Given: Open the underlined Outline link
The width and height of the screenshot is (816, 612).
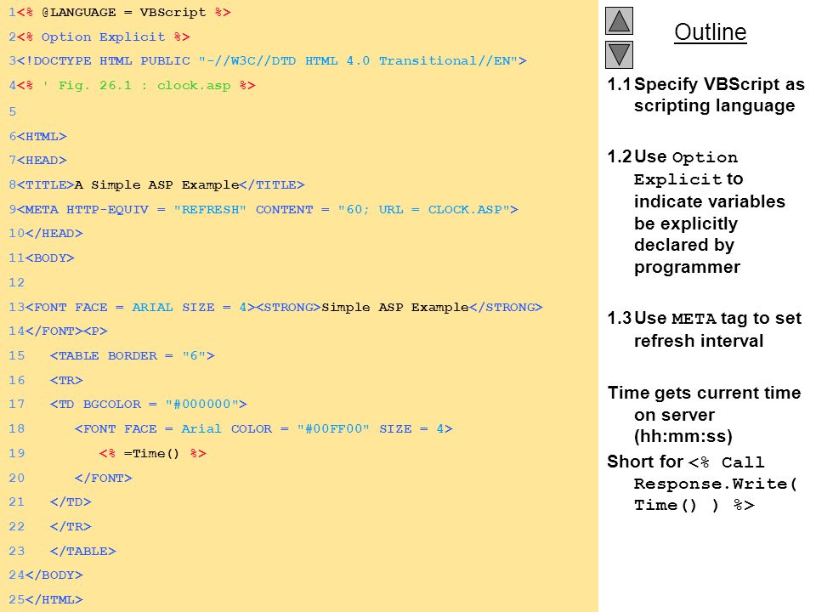Looking at the screenshot, I should (x=711, y=32).
